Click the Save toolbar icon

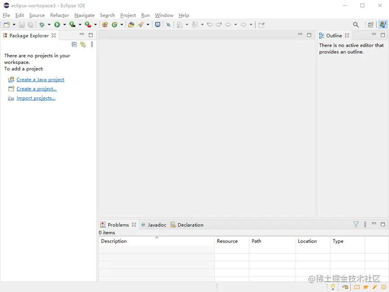pyautogui.click(x=22, y=25)
